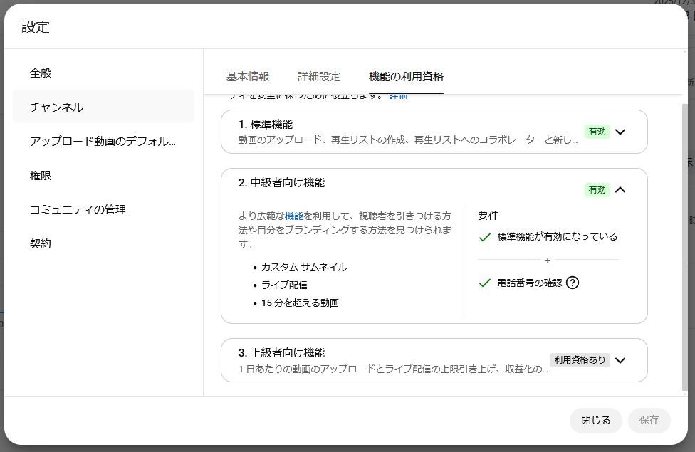Click the 詳細 link above the feature list

398,96
